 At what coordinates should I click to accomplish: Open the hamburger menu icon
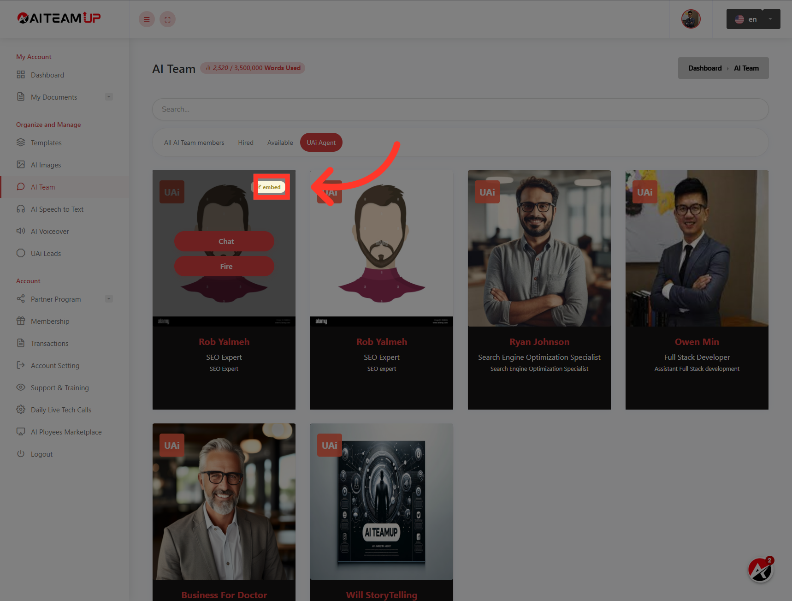pos(147,19)
